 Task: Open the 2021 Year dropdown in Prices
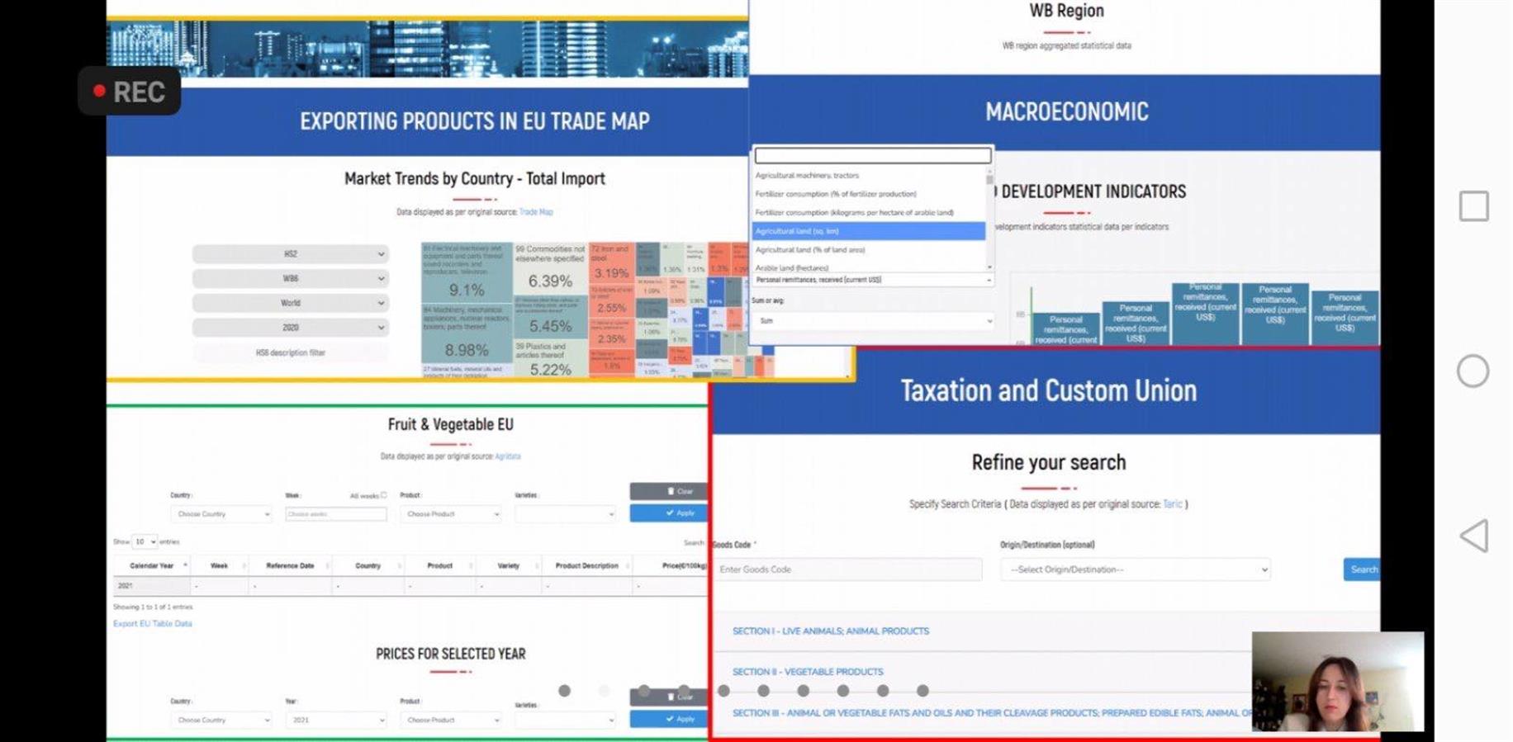(335, 721)
